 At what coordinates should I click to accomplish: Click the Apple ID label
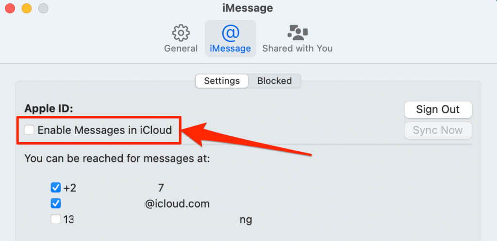(49, 109)
